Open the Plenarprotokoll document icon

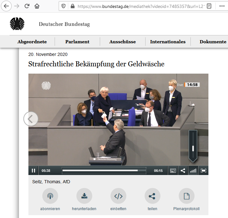pos(187,196)
